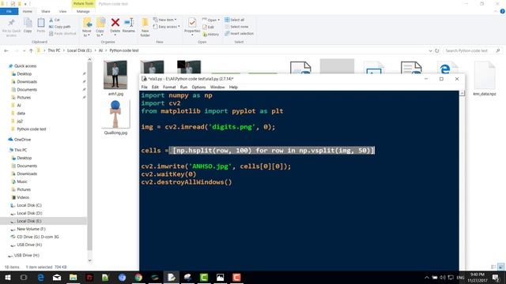
Task: Open the Action Center notification icon
Action: tap(496, 278)
